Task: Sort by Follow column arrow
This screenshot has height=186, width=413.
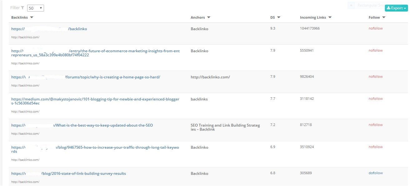Action: click(x=384, y=17)
